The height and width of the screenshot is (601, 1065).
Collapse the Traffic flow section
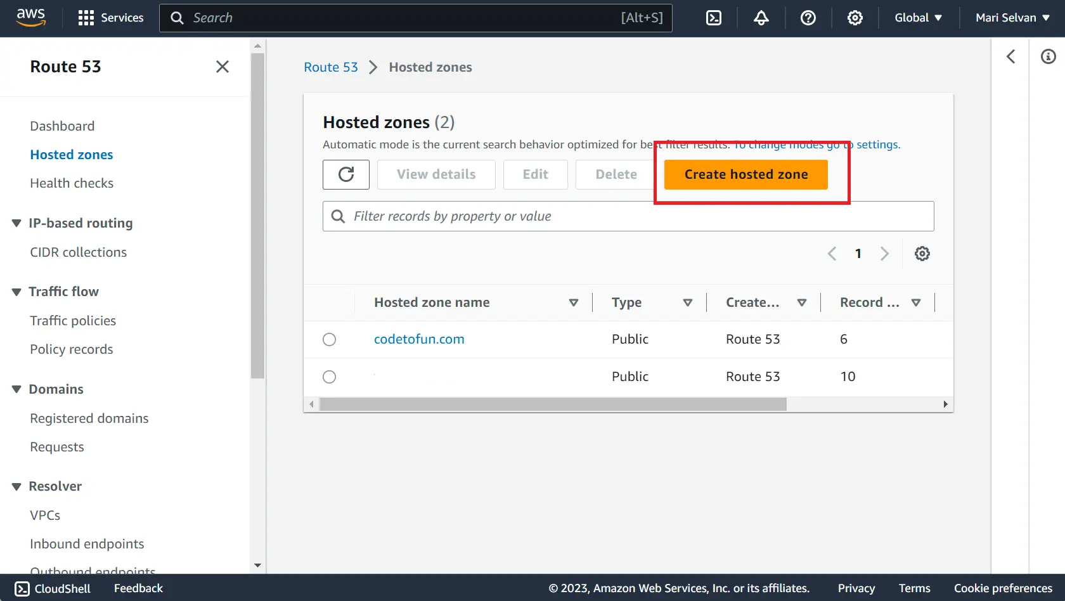(16, 292)
